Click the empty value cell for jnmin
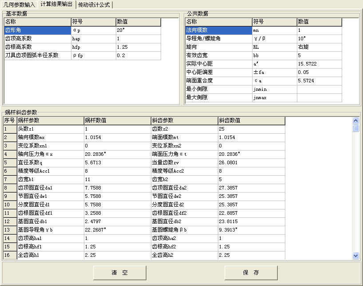 tap(320, 89)
